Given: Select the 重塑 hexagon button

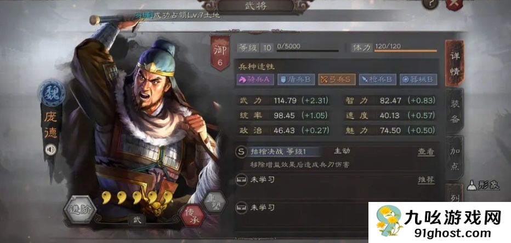Looking at the screenshot, I should (x=214, y=201).
